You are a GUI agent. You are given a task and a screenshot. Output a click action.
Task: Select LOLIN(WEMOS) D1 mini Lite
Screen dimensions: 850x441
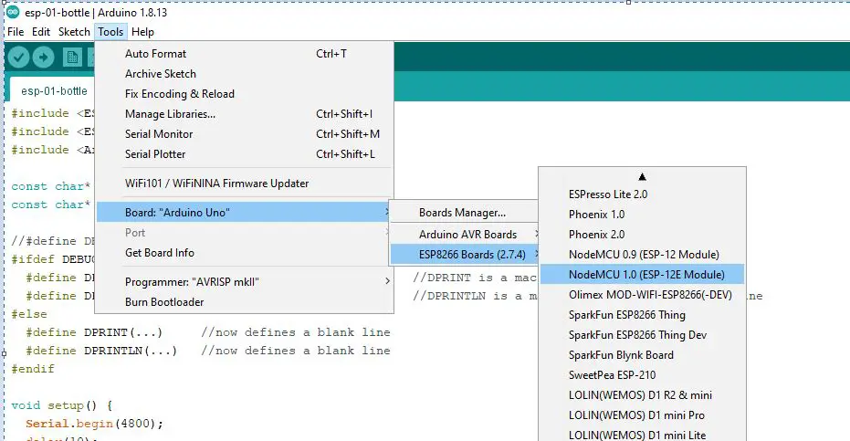pyautogui.click(x=643, y=435)
